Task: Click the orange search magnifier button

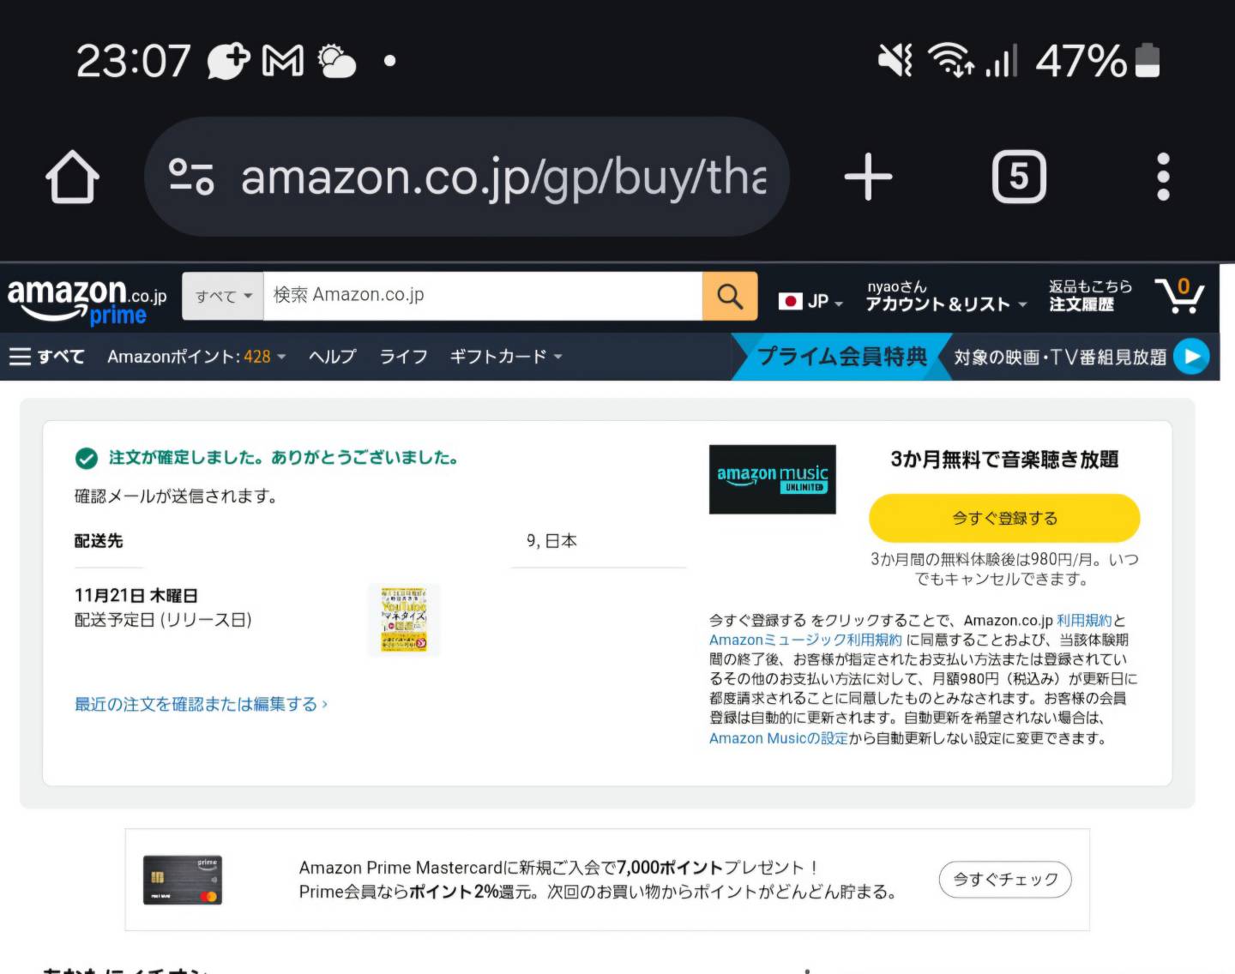Action: [x=730, y=296]
